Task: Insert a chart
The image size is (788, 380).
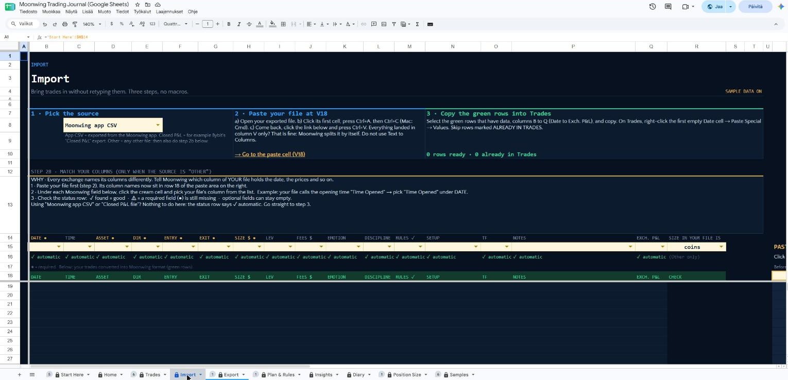Action: point(384,24)
